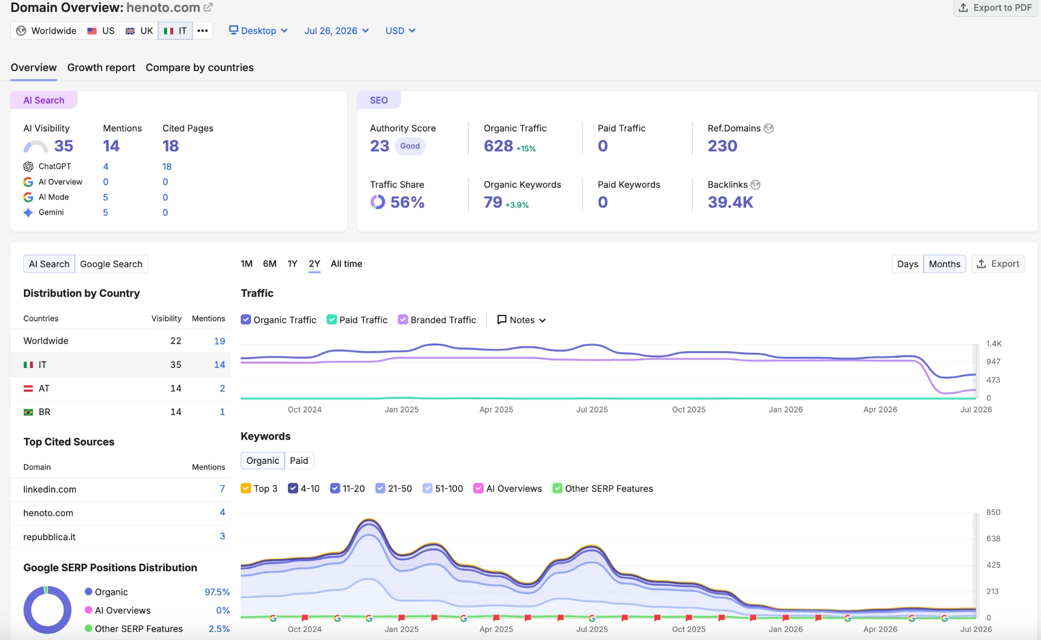Viewport: 1041px width, 640px height.
Task: Click the UK flag icon
Action: [x=130, y=31]
